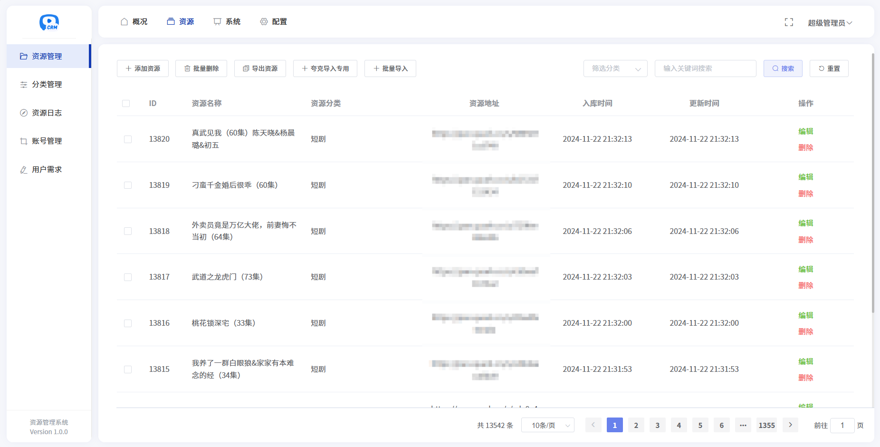Click the 添加资源 button
880x447 pixels.
[143, 68]
